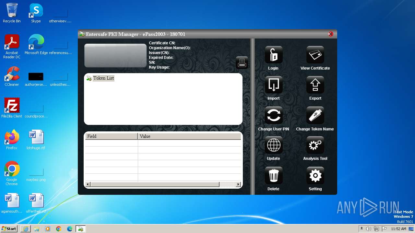Open the View Certificate icon
Screen dimensions: 415x233
click(315, 55)
